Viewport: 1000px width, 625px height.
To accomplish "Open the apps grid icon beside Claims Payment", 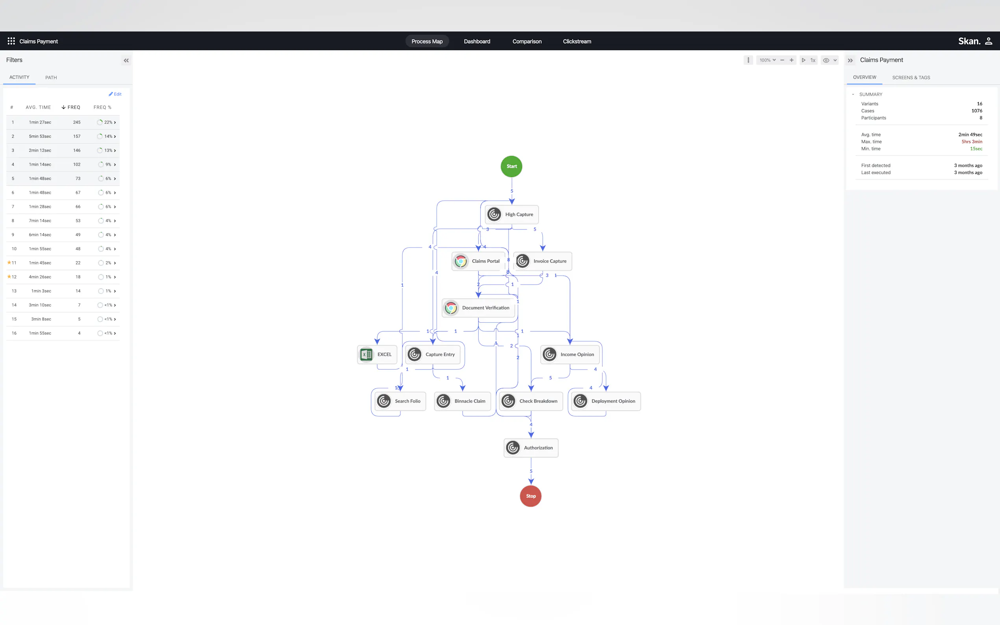I will (11, 41).
